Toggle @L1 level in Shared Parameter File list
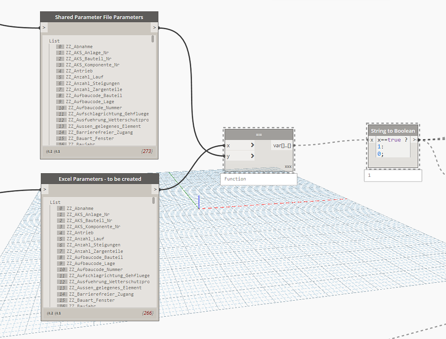This screenshot has height=339, width=446. pyautogui.click(x=57, y=151)
